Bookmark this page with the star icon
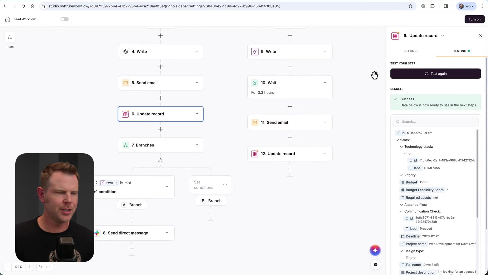Viewport: 488px width, 275px height. [410, 6]
